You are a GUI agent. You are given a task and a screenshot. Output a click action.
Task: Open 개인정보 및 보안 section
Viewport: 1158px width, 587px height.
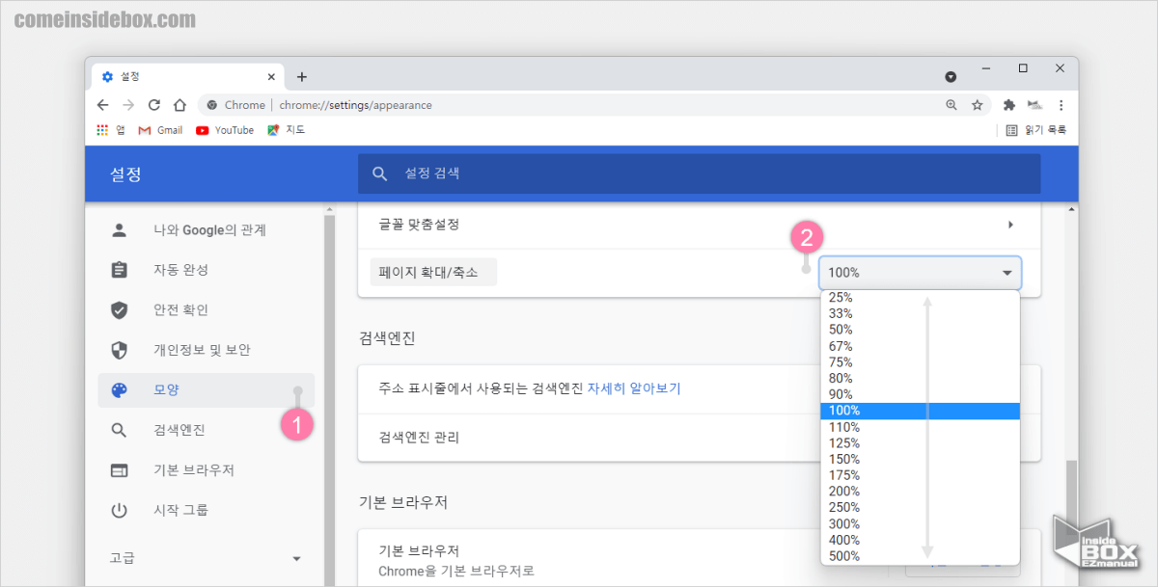pyautogui.click(x=207, y=350)
